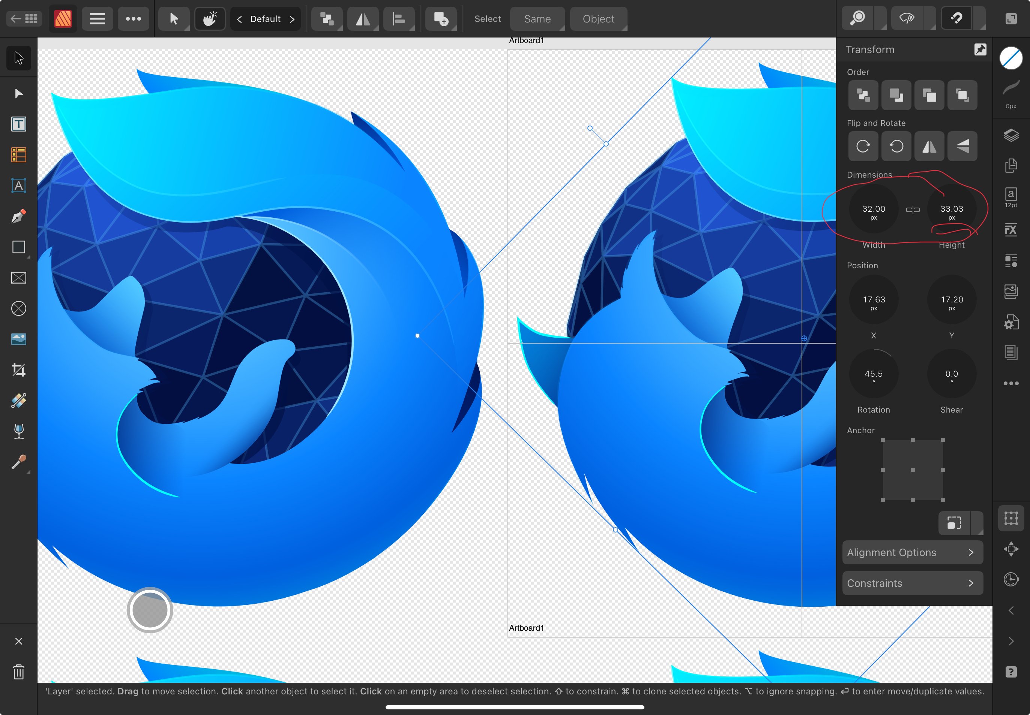Select the Picture Frame Ellipse tool
The height and width of the screenshot is (715, 1030).
(x=18, y=308)
